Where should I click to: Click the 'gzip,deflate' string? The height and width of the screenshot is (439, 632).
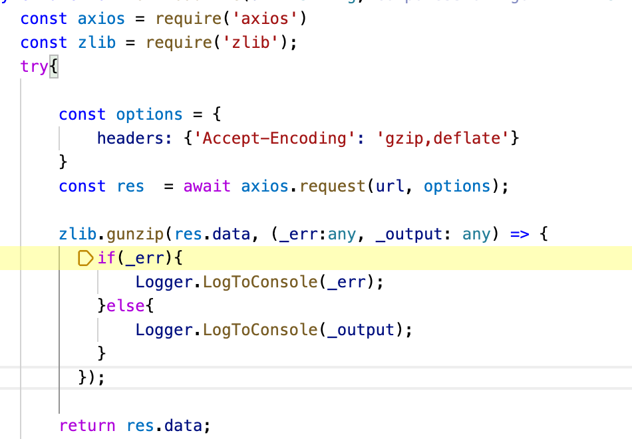443,138
